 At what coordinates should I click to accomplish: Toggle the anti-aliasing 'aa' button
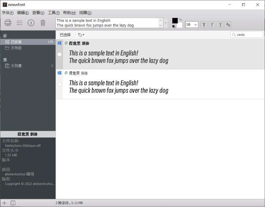[228, 24]
